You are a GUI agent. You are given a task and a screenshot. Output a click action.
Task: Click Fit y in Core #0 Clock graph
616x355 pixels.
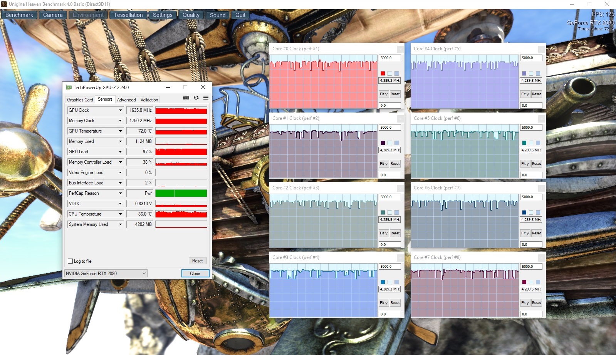click(384, 94)
